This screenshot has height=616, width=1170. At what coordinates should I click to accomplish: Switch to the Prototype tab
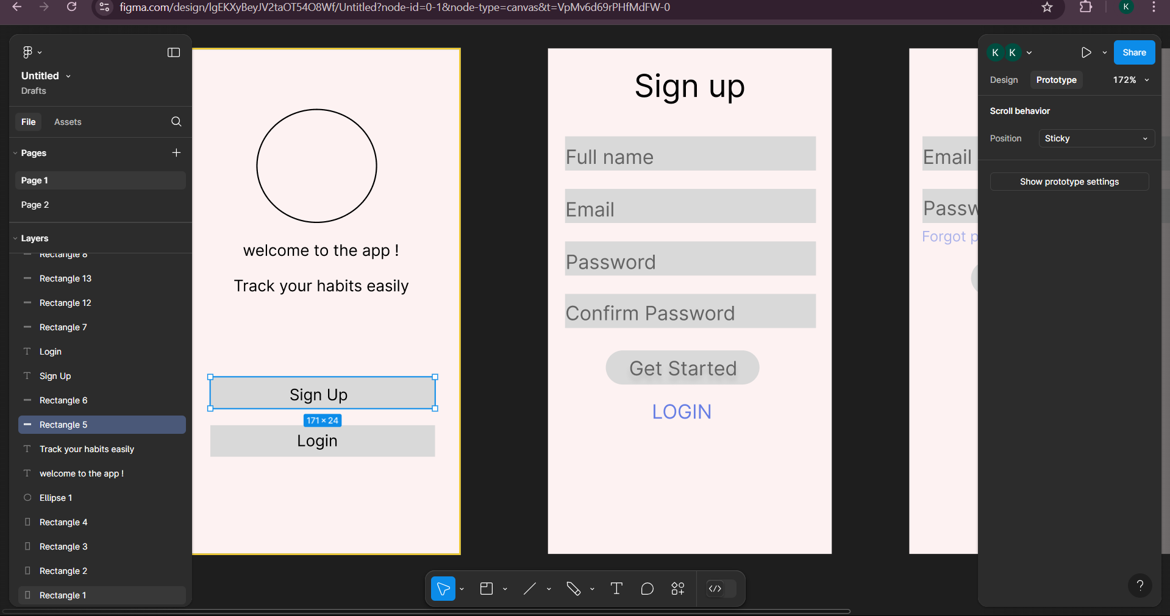pos(1056,80)
